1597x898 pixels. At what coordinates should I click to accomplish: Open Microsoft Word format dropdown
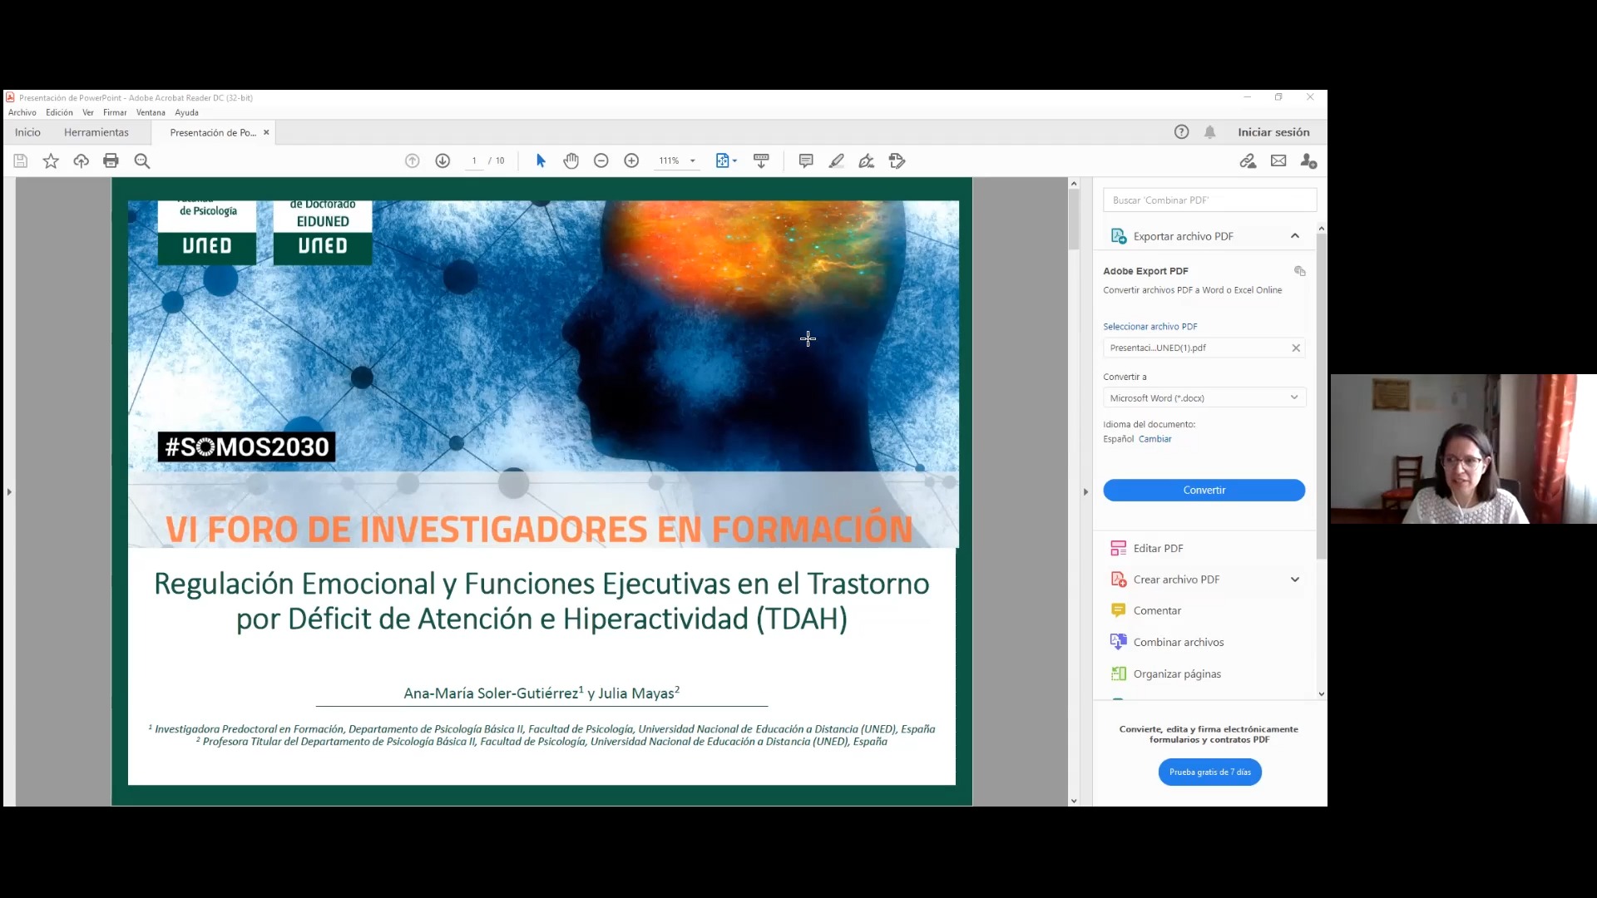[1204, 398]
